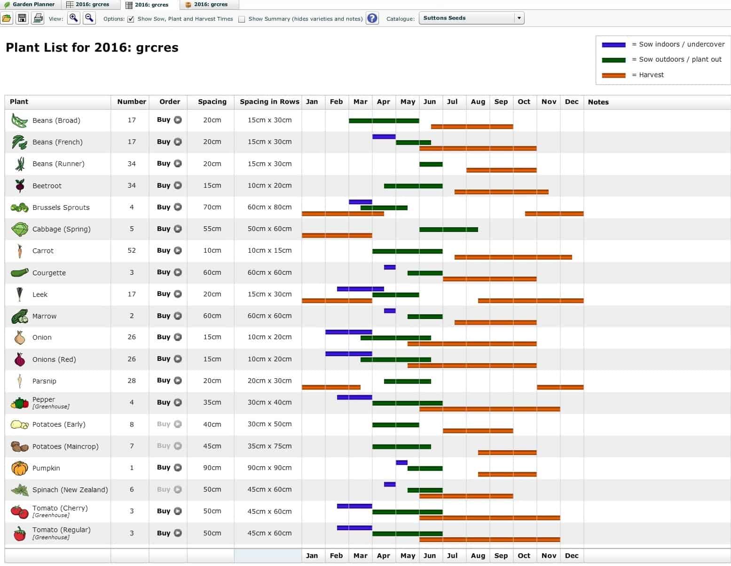Click the save disk icon
The image size is (731, 566).
[22, 19]
